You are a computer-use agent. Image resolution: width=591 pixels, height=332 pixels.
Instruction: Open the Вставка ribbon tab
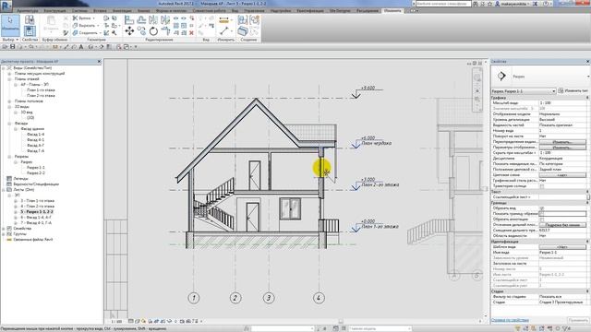[x=101, y=11]
